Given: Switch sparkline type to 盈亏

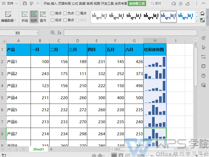Looking at the screenshot, I should [43, 17].
